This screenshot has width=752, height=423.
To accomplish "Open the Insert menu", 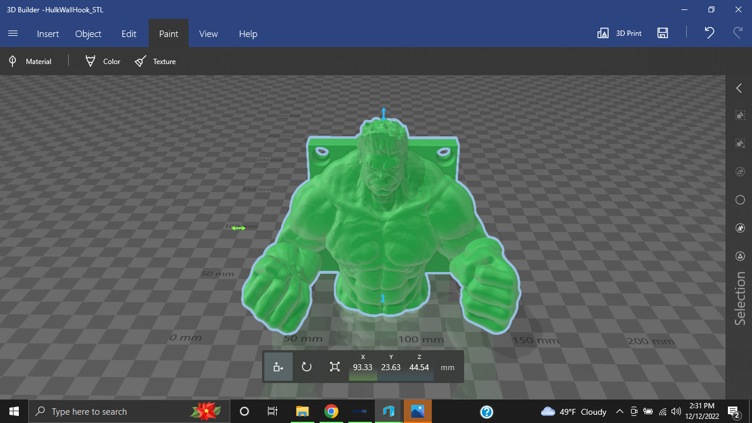I will coord(48,33).
